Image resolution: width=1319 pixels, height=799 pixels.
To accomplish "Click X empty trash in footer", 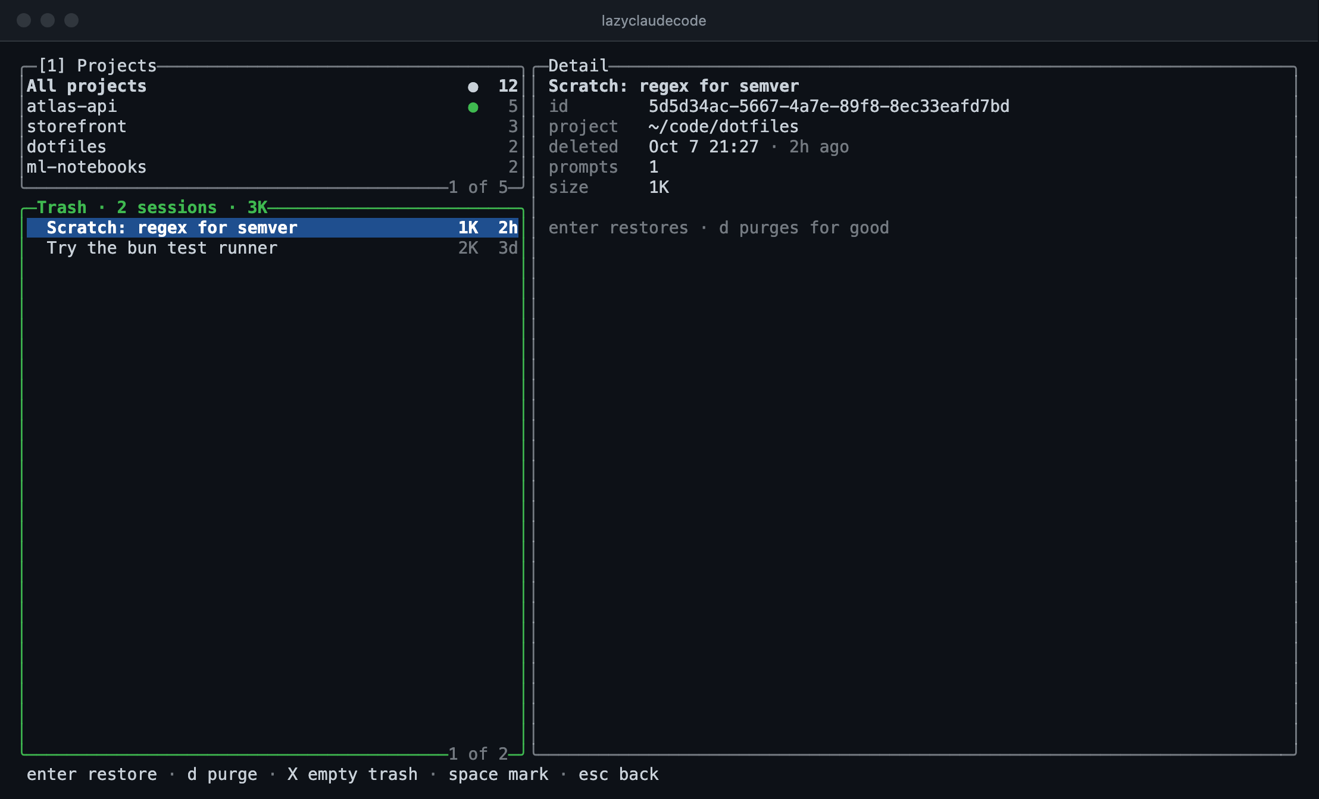I will [x=352, y=775].
